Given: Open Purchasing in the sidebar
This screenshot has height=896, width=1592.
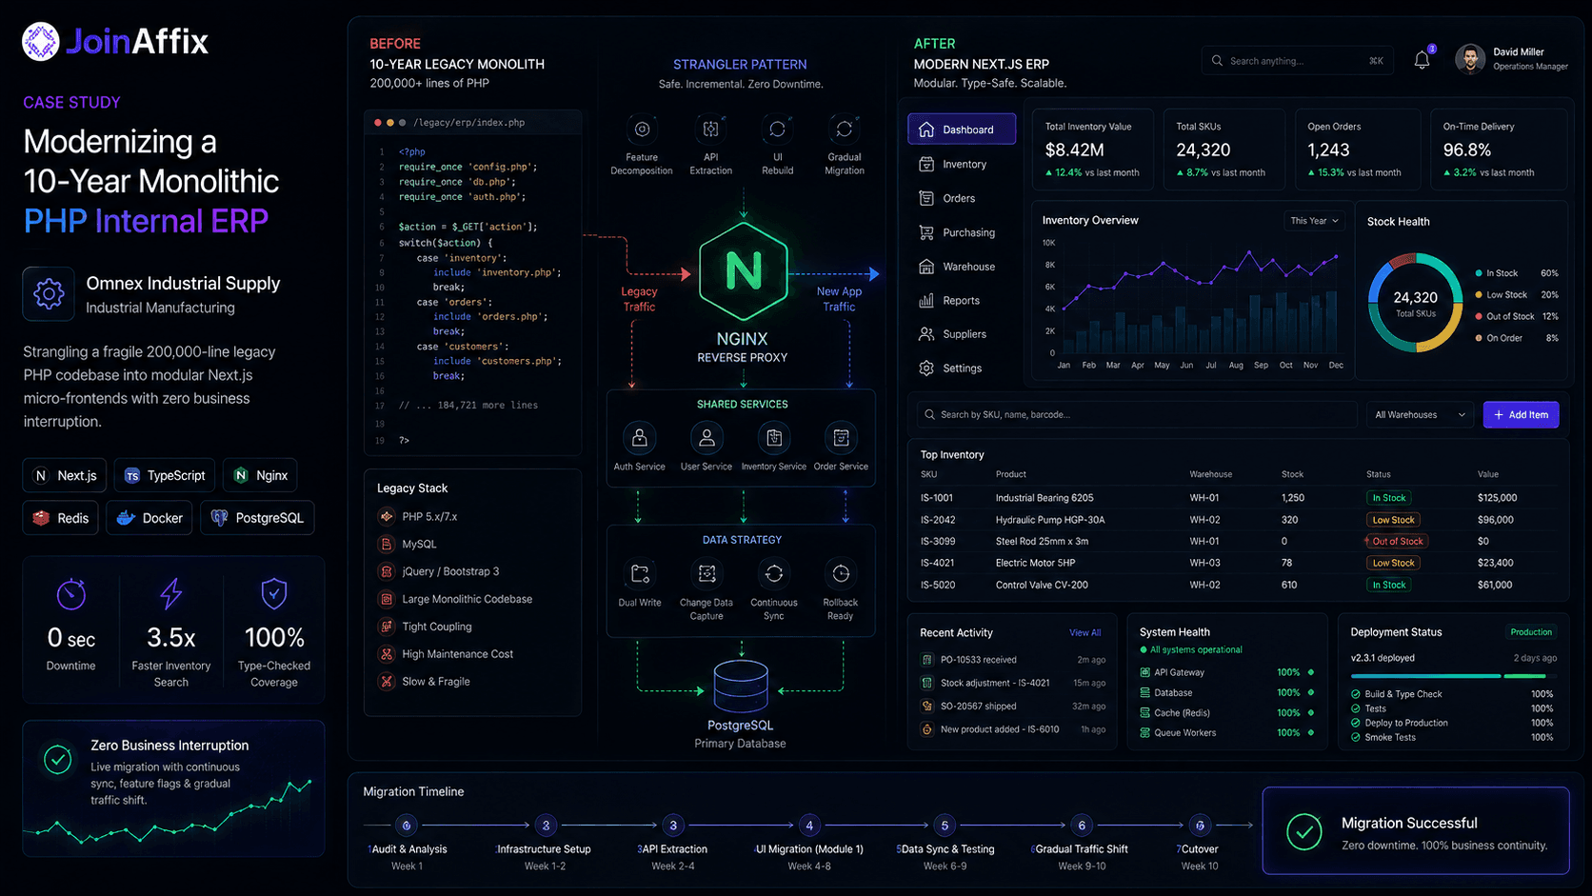Looking at the screenshot, I should pos(962,232).
